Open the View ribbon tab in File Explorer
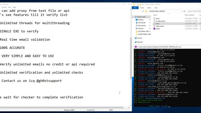This screenshot has height=113, width=201. [x=156, y=8]
